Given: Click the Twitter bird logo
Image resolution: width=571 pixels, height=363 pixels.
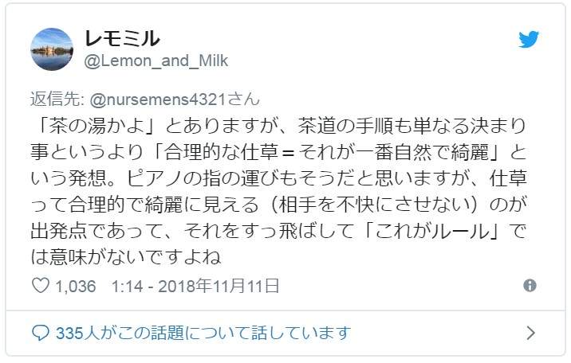Looking at the screenshot, I should tap(530, 40).
